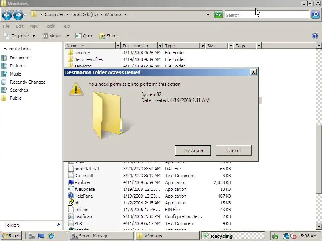Go forward with the Forward arrow
This screenshot has height=241, width=322.
tap(18, 15)
